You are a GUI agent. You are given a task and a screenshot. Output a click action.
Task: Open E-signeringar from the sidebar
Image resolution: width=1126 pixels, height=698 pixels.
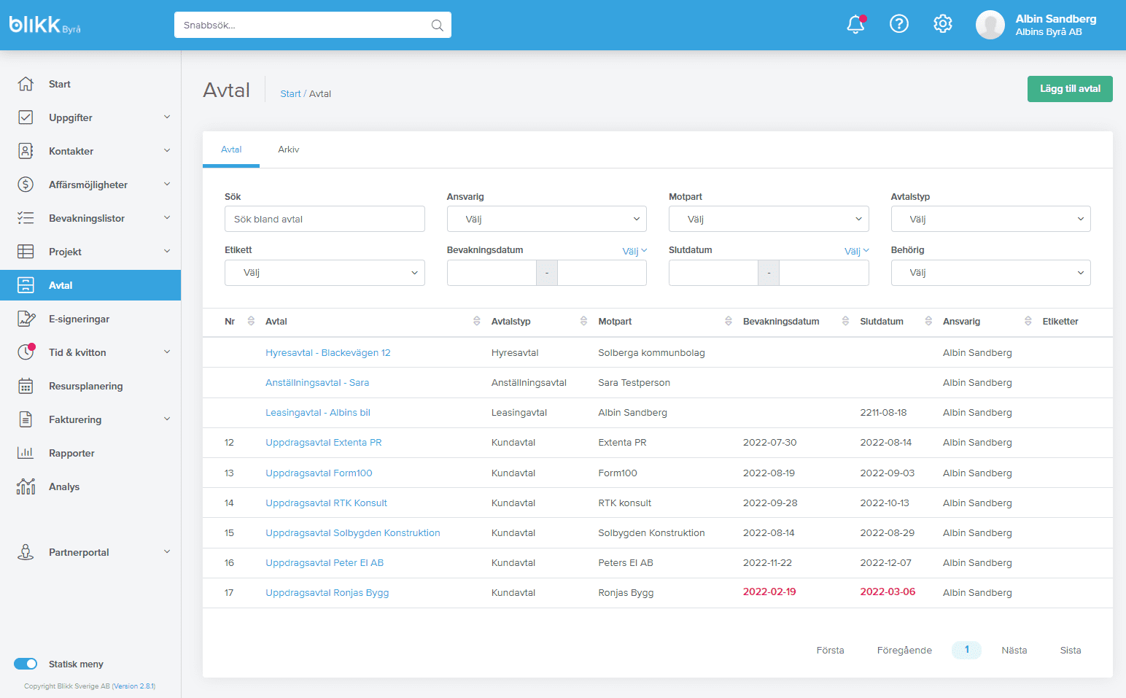click(x=79, y=319)
